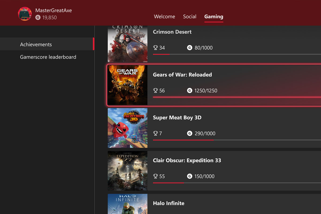Screen dimensions: 321x214
Task: Click the Gamerscore icon beside 290/1000
Action: (x=189, y=133)
